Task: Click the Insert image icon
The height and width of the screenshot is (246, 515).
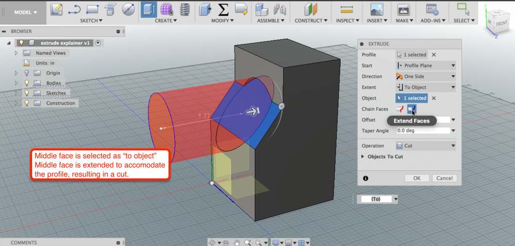Action: (377, 9)
